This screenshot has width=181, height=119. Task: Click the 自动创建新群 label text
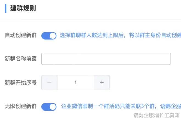(x=21, y=36)
